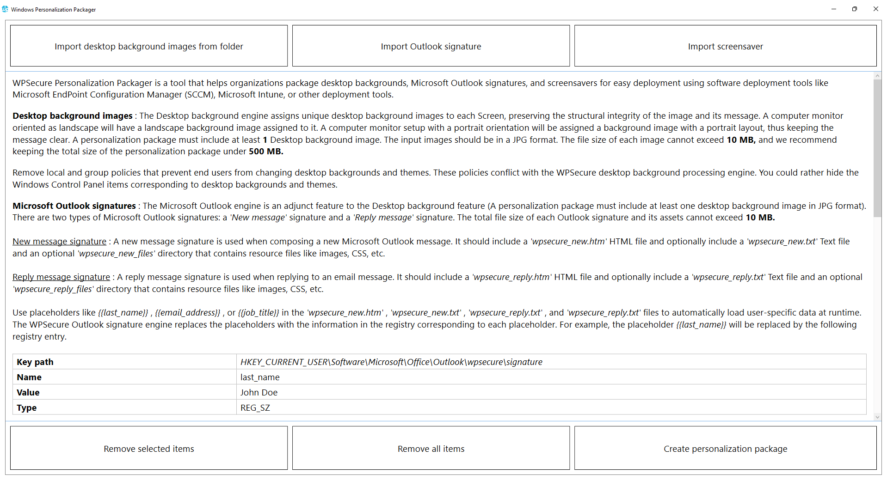
Task: Select the 'Value' row label cell
Action: [124, 392]
